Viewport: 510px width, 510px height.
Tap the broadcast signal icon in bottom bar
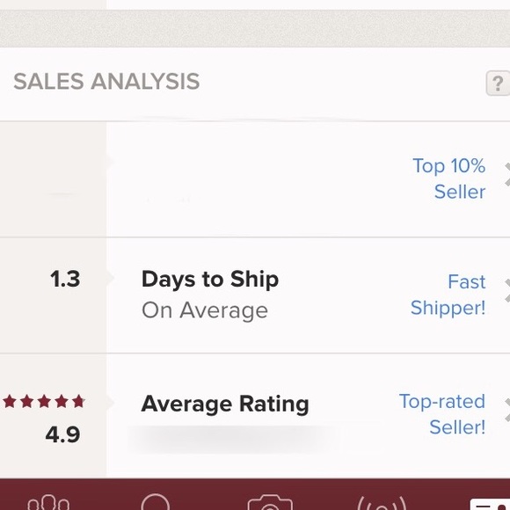point(382,503)
